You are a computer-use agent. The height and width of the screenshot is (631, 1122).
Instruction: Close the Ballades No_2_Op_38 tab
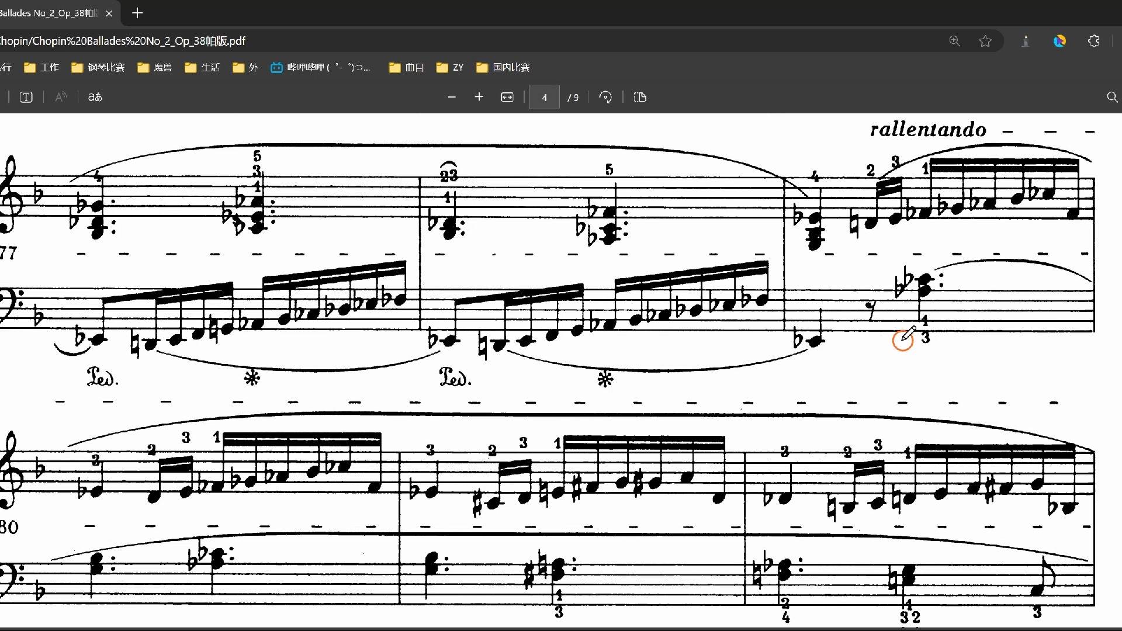pos(109,13)
